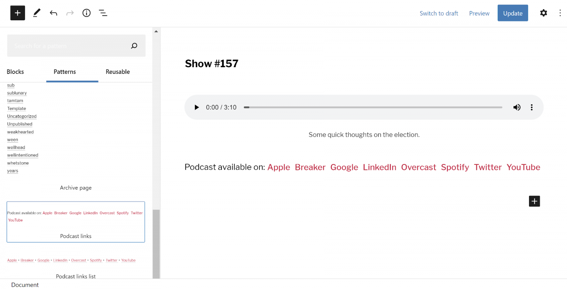567x289 pixels.
Task: Click Switch to draft
Action: pyautogui.click(x=439, y=13)
